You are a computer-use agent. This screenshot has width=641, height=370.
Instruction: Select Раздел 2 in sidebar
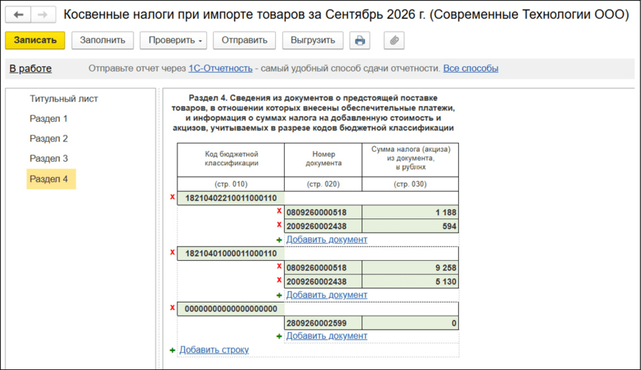49,139
